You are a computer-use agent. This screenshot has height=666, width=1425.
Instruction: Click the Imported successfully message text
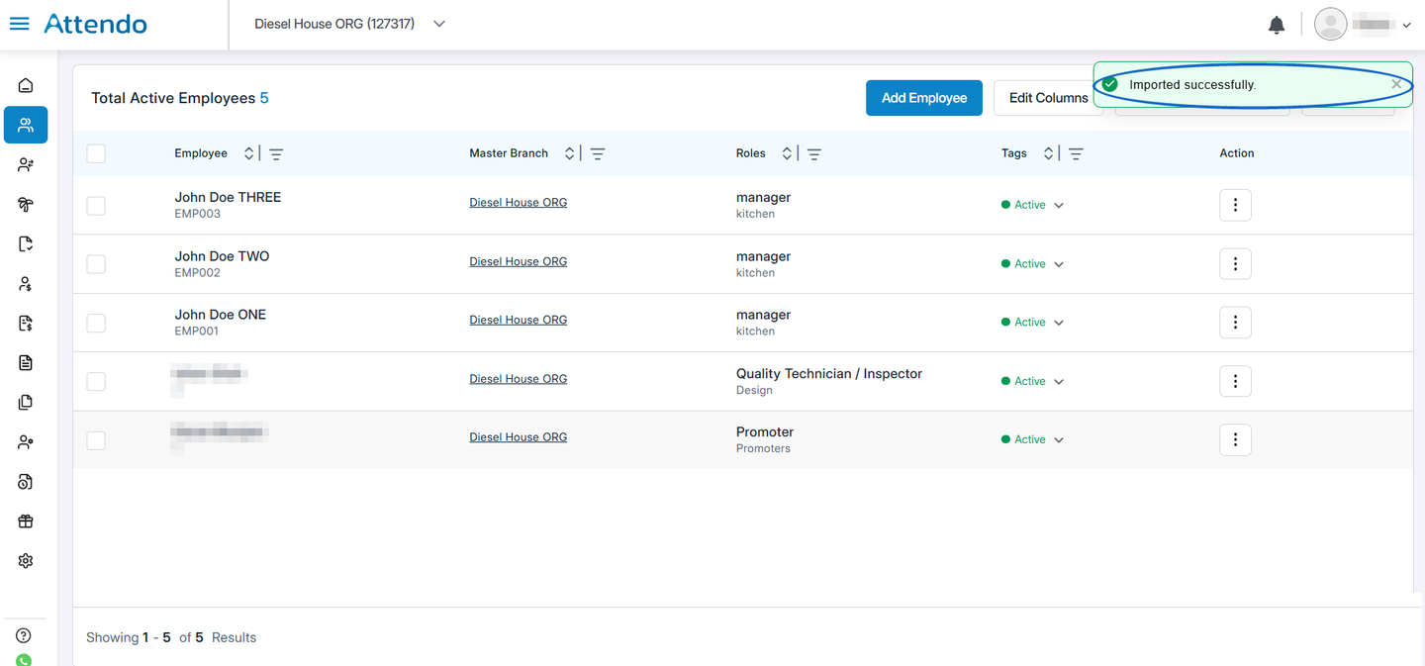coord(1192,85)
